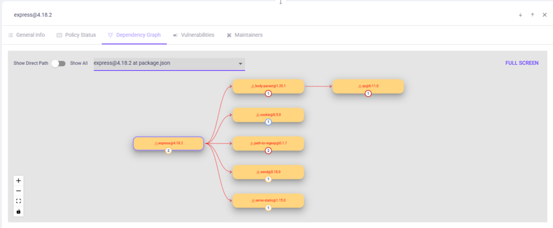Toggle Show Direct Path / Show All switch
Image resolution: width=553 pixels, height=228 pixels.
[58, 64]
